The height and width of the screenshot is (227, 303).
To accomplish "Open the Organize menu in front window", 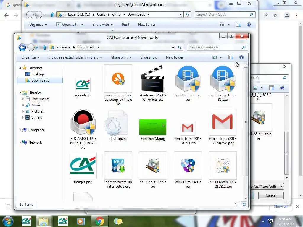I will point(30,57).
